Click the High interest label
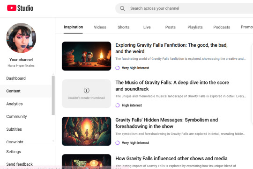Screen dimensions: 253x169 click(x=132, y=106)
